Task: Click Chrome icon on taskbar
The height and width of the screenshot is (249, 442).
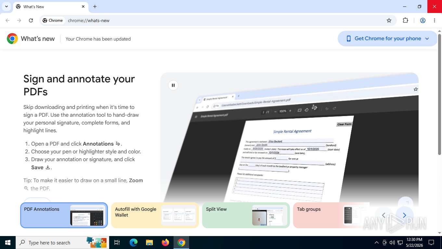Action: (x=181, y=243)
